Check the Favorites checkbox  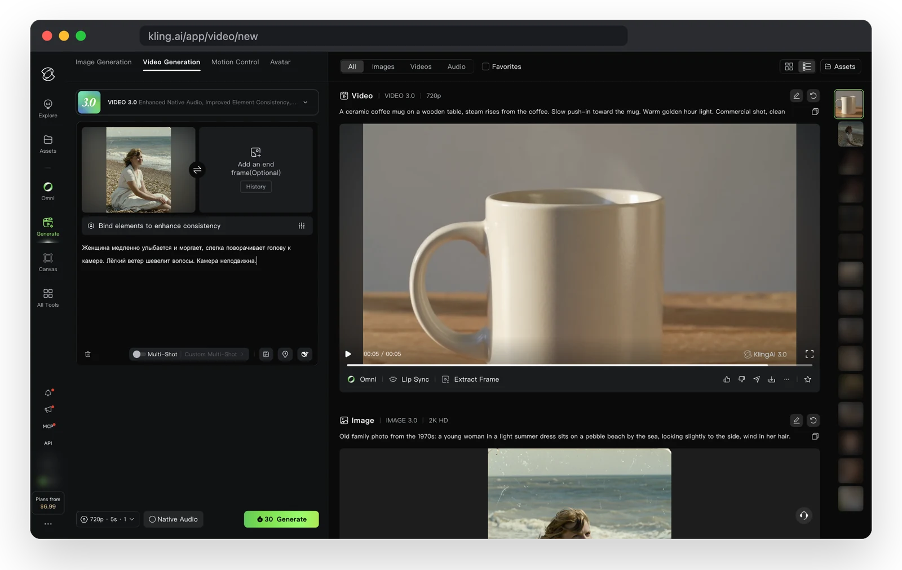tap(485, 67)
